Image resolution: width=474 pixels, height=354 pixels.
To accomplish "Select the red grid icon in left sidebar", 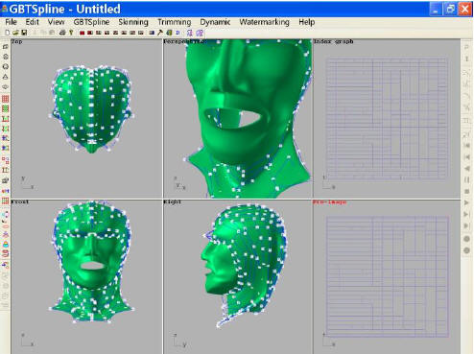I will pos(6,99).
